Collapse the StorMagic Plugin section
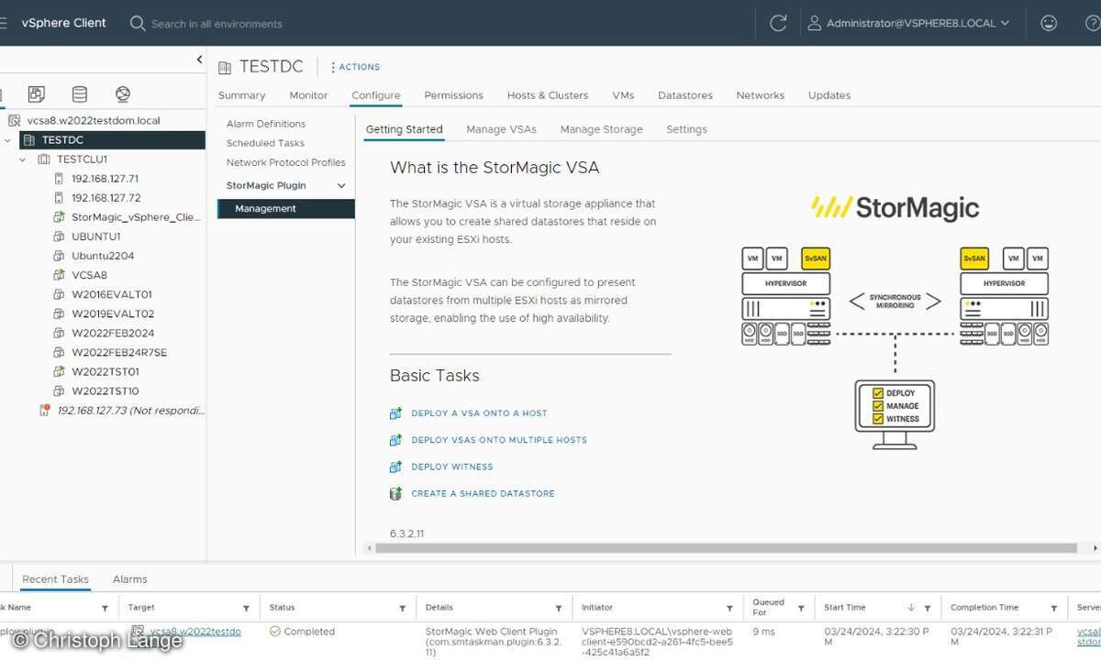This screenshot has width=1101, height=660. (341, 186)
